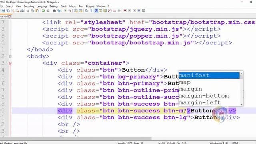Screen dimensions: 256x144
Task: Click the Save Recorded Macro icon
Action: pos(144,11)
